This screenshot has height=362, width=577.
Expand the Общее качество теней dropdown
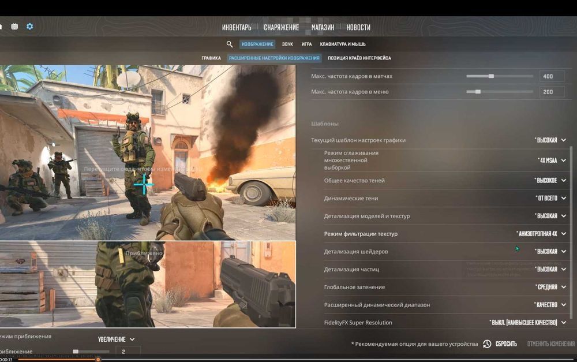click(x=550, y=181)
